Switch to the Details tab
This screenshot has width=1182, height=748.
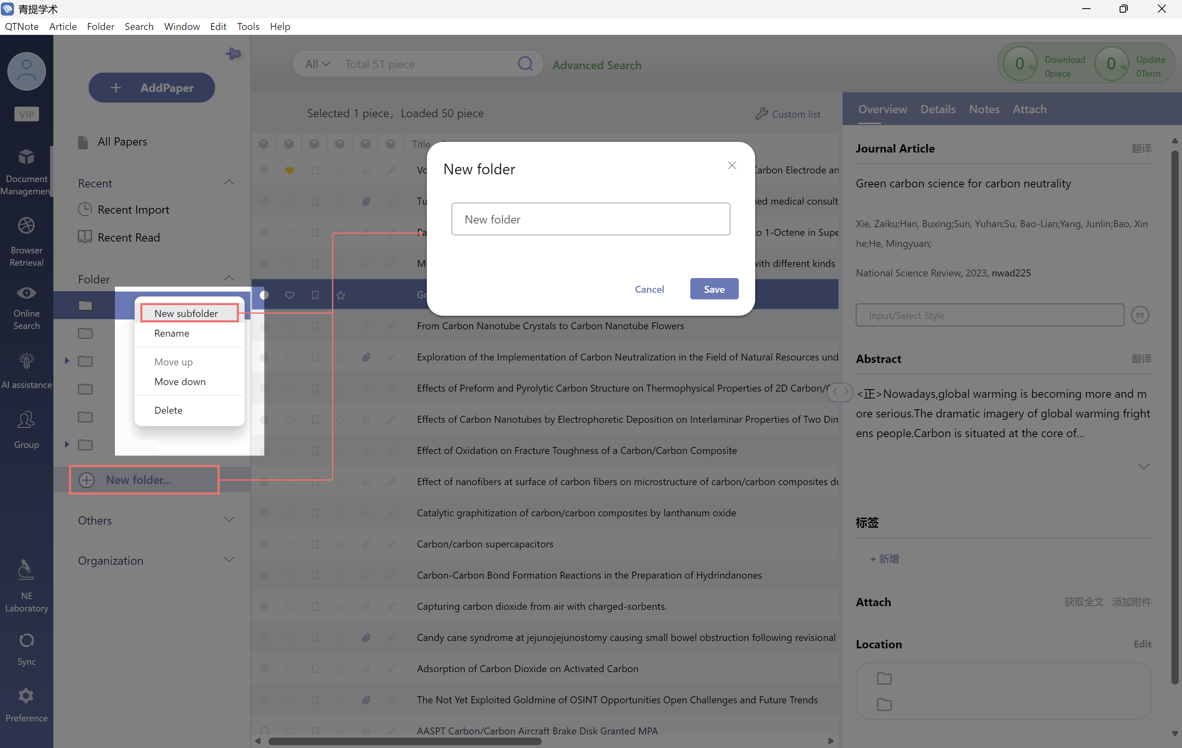(x=937, y=109)
